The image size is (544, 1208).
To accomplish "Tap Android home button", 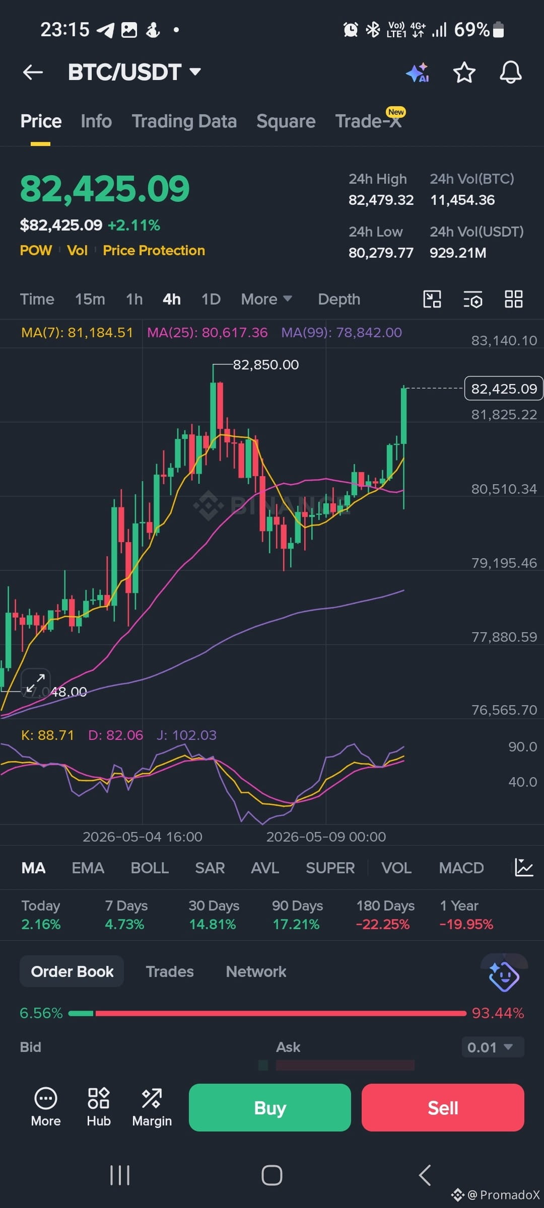I will (x=272, y=1176).
